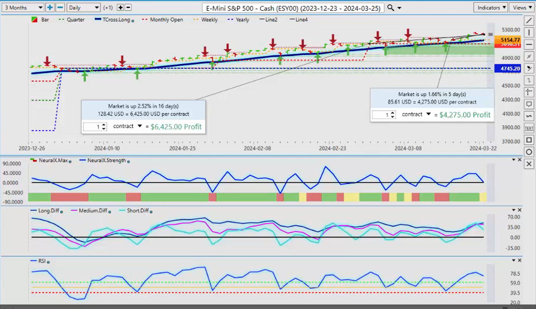This screenshot has height=309, width=536.
Task: Select the freehand curve tool
Action: tap(529, 116)
